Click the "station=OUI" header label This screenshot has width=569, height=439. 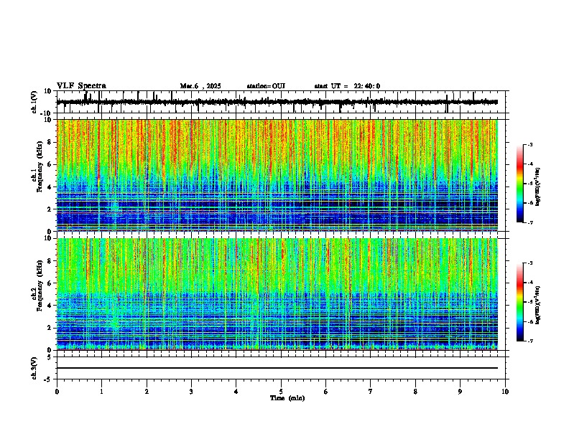266,86
